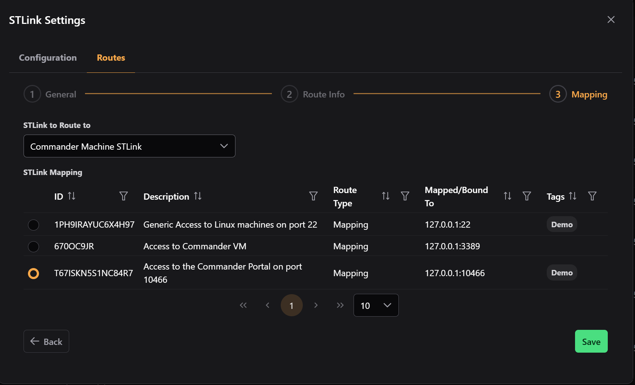Jump to the last page
This screenshot has height=385, width=635.
pos(340,305)
